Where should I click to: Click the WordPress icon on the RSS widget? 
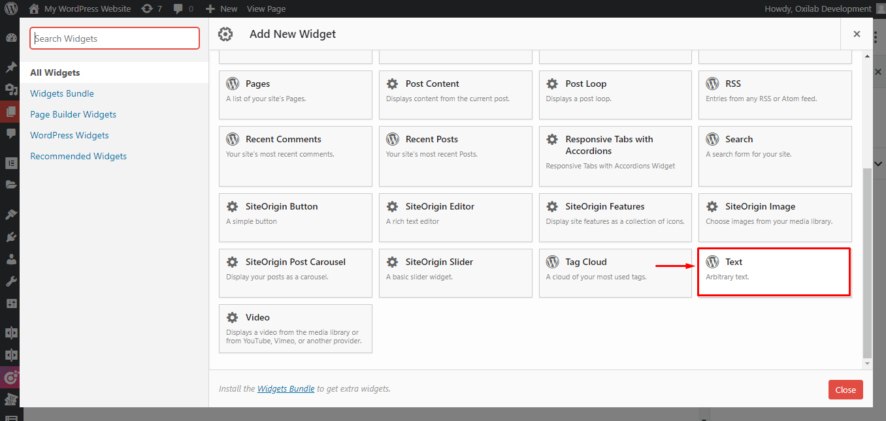pyautogui.click(x=712, y=84)
